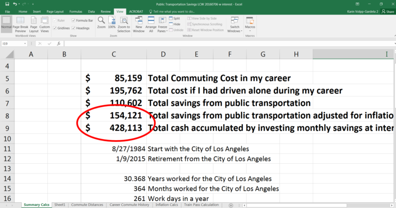This screenshot has width=396, height=208.
Task: Click the Save icon in title bar
Action: pos(7,4)
